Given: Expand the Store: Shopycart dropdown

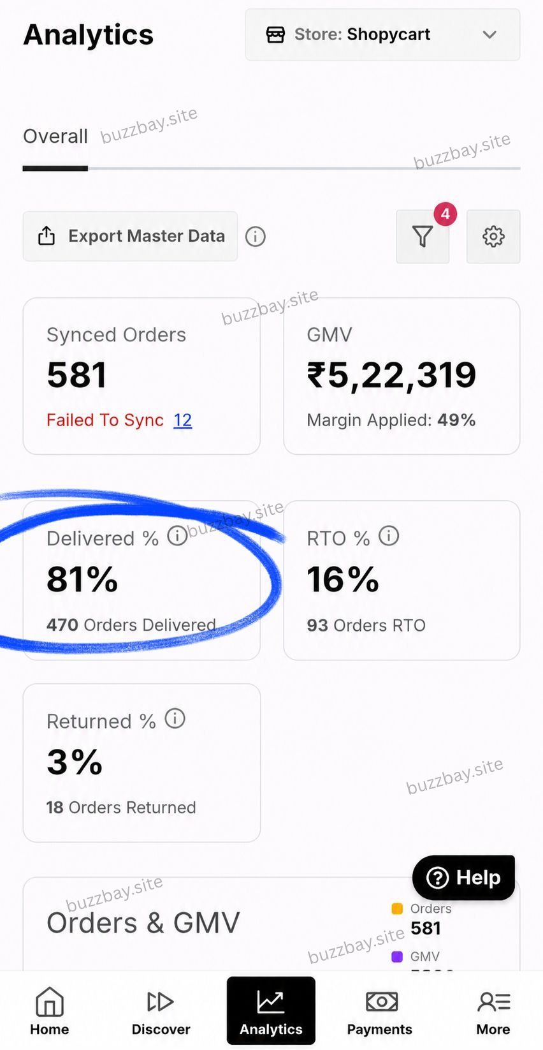Looking at the screenshot, I should coord(382,35).
